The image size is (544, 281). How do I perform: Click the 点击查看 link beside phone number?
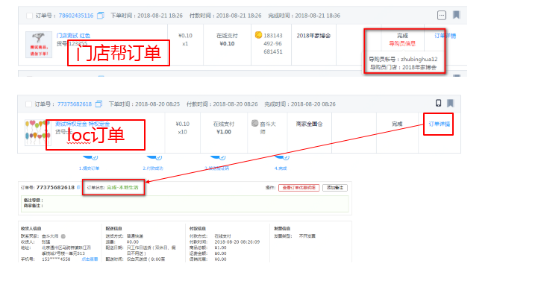point(90,259)
